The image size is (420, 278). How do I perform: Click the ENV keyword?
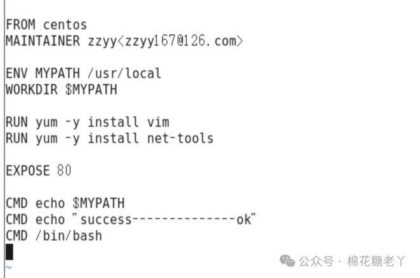coord(16,73)
